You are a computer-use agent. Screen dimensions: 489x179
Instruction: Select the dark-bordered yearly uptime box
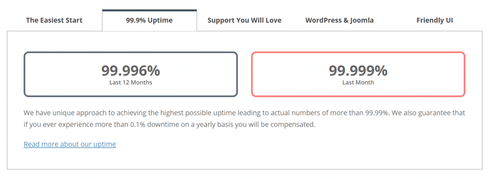(131, 74)
